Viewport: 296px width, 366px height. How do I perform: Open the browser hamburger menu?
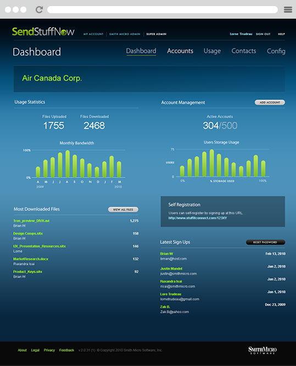click(288, 9)
